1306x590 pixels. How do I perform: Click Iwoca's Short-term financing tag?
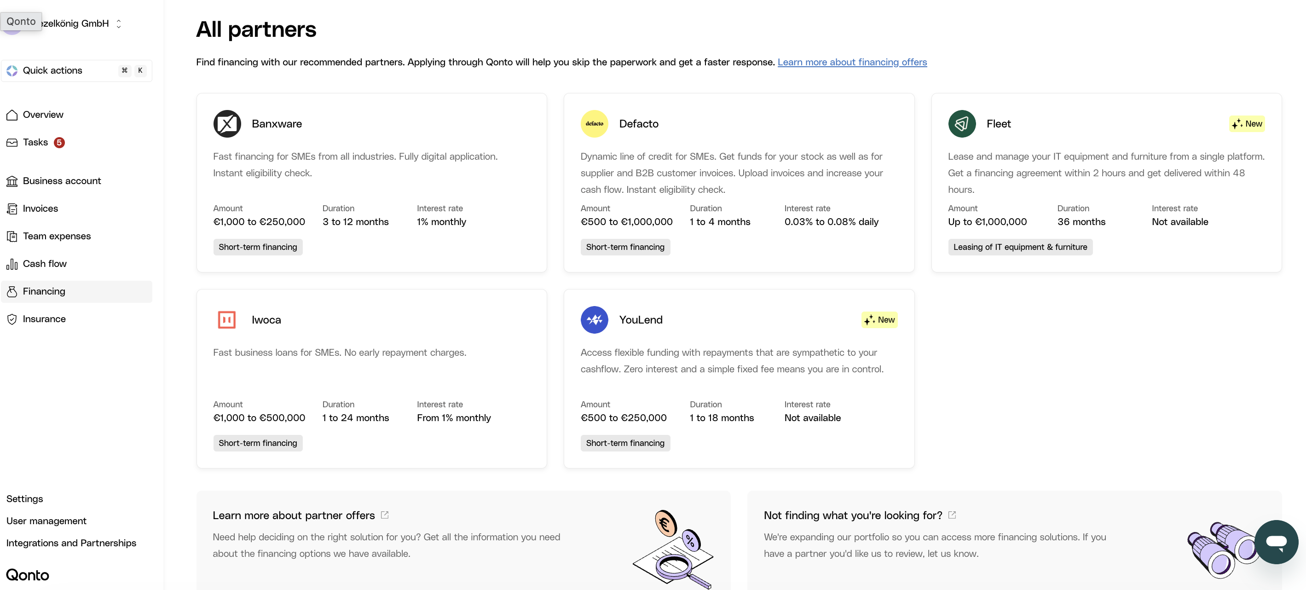(x=258, y=444)
